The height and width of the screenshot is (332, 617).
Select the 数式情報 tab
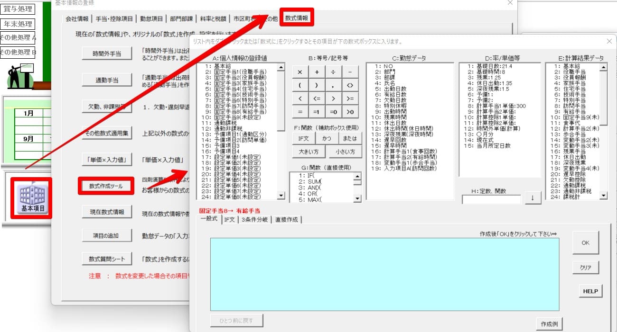tap(296, 18)
